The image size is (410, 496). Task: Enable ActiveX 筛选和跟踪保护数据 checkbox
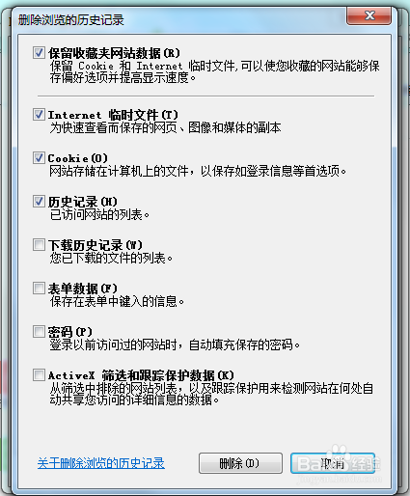39,375
